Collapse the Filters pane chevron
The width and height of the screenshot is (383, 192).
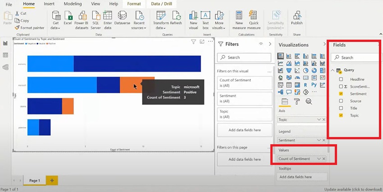click(x=270, y=44)
